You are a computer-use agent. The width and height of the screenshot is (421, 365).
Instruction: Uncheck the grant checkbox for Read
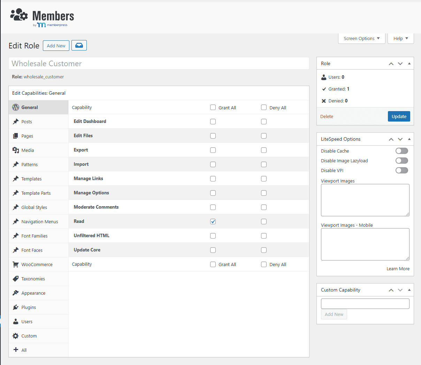click(x=213, y=222)
